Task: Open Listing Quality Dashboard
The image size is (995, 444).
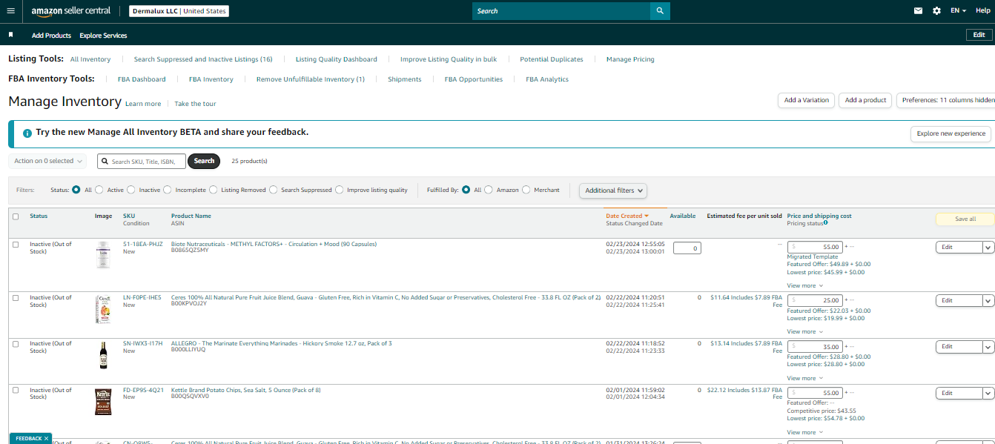Action: pos(337,59)
